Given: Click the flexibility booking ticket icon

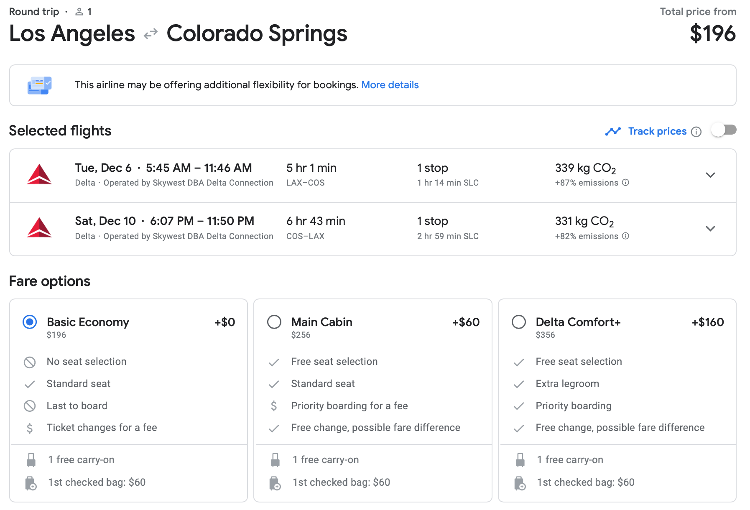Looking at the screenshot, I should coord(39,85).
